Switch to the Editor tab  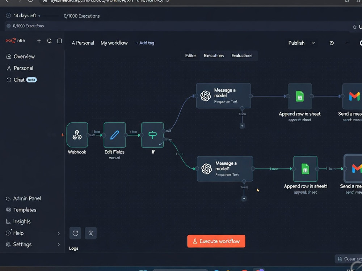point(190,56)
